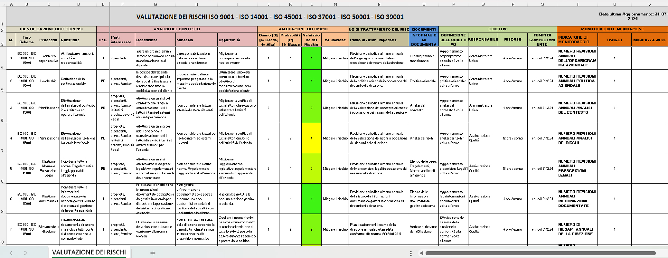Image resolution: width=668 pixels, height=258 pixels.
Task: Click the ANALISI DEL CONTESTO section header
Action: click(177, 29)
